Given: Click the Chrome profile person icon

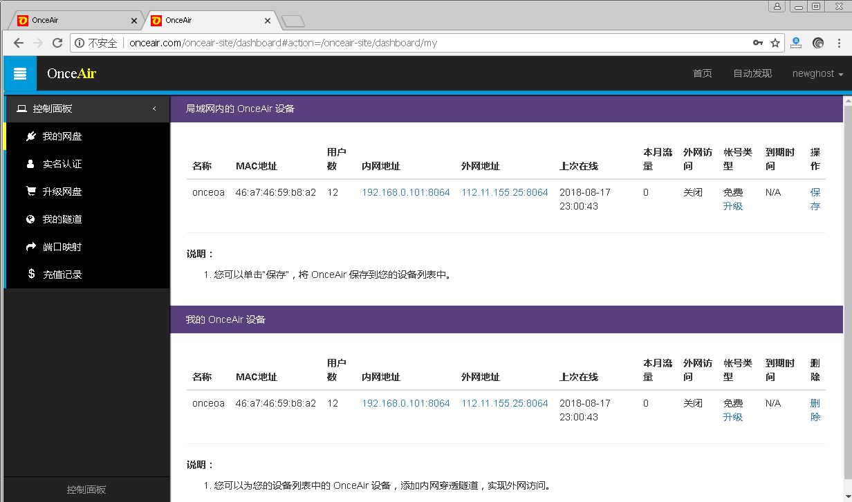Looking at the screenshot, I should point(778,6).
